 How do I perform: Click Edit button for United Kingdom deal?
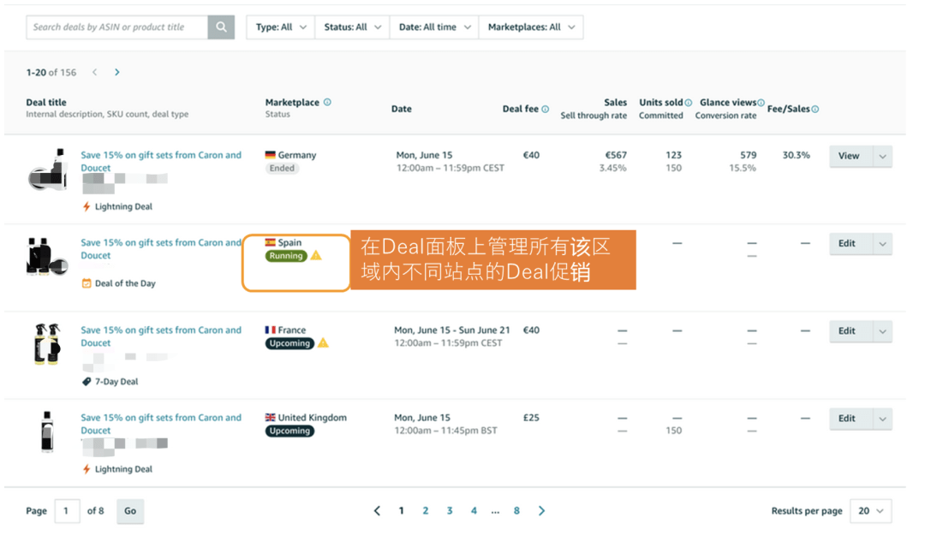point(847,419)
